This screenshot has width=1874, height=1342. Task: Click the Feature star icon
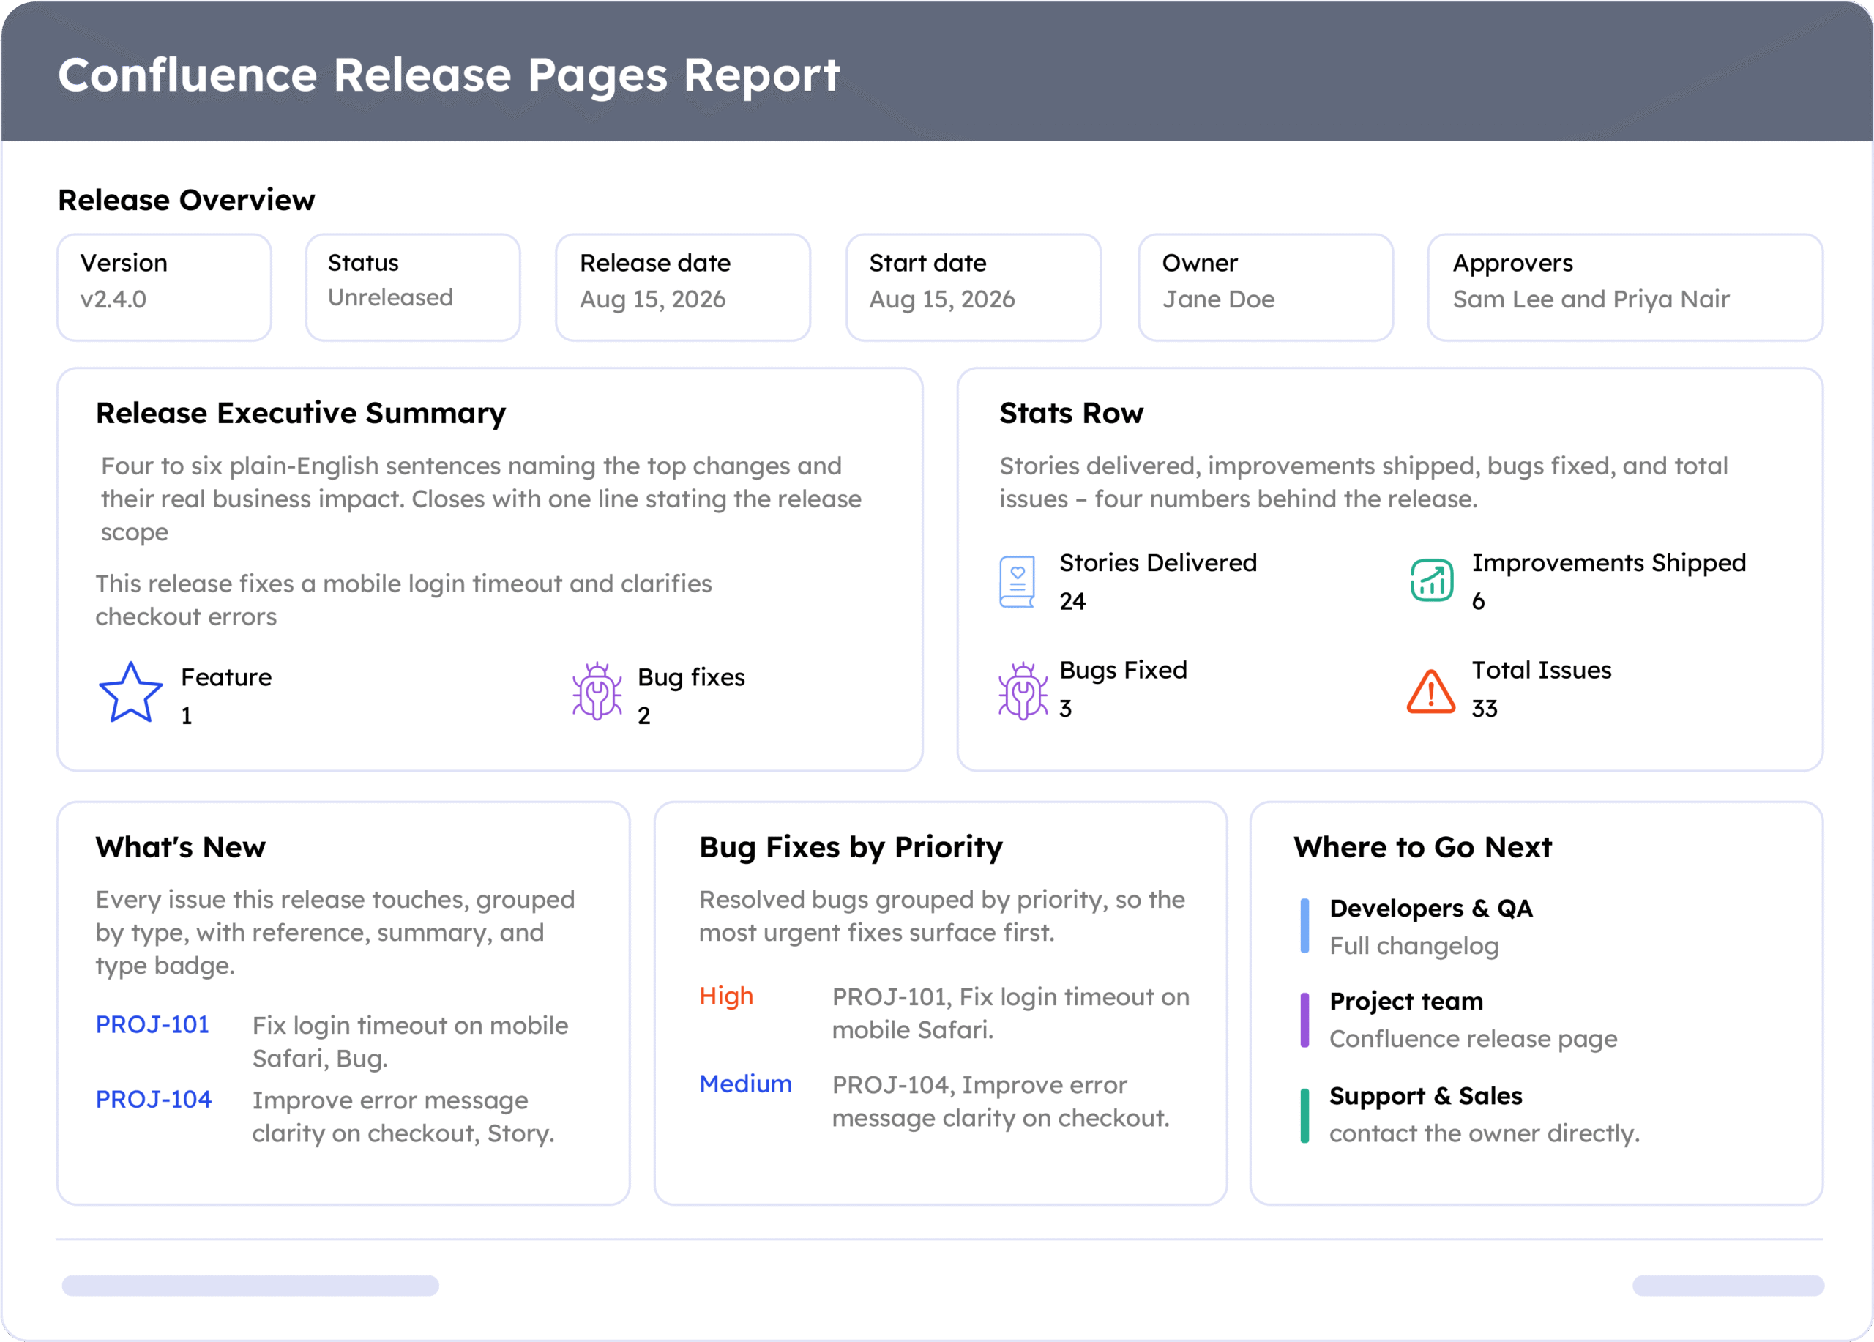tap(130, 693)
